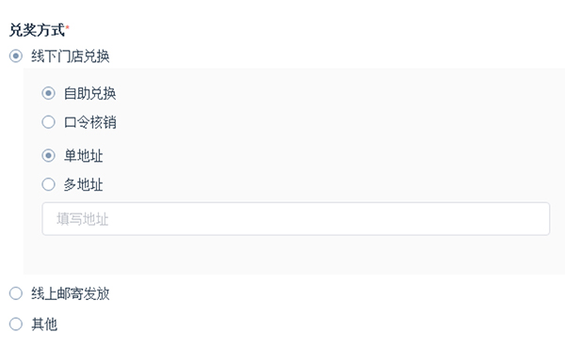
Task: Choose the 其他 radio button
Action: [16, 324]
